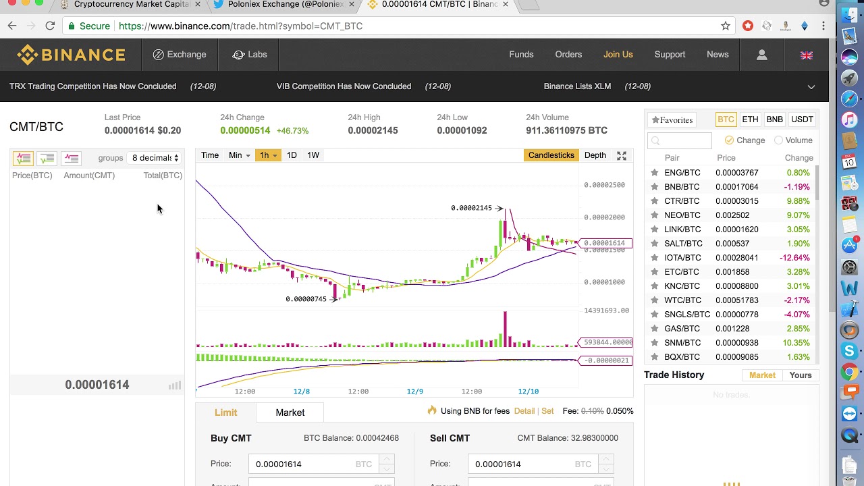The height and width of the screenshot is (486, 864).
Task: Select the 1D chart interval
Action: pos(292,155)
